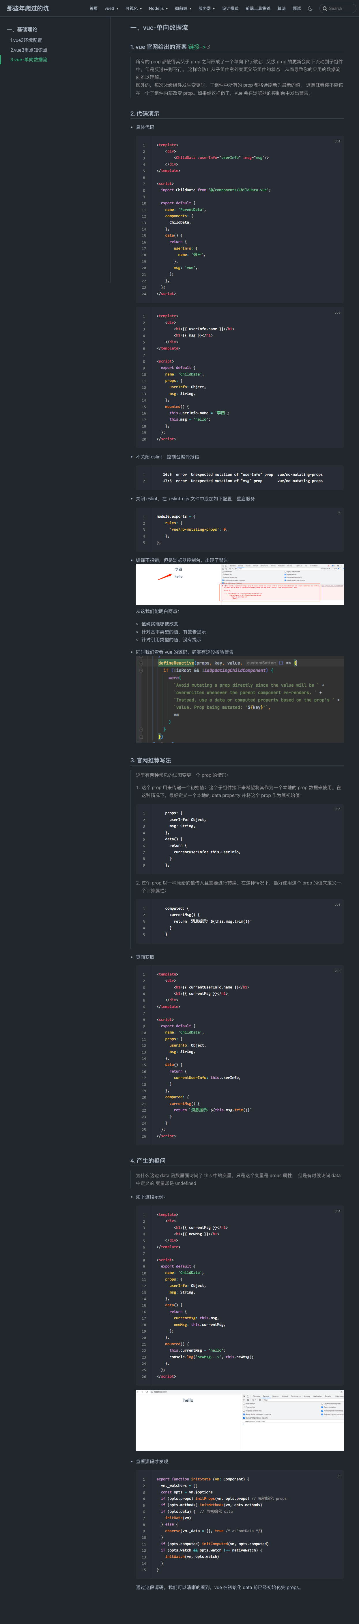Click bullet text 不关闭 eslint，控制台编译报错
The image size is (359, 1624).
168,456
